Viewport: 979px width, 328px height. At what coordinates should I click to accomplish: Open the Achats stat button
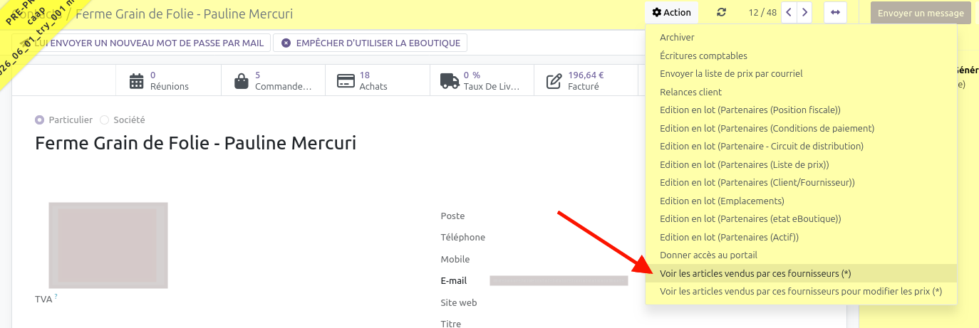coord(378,80)
